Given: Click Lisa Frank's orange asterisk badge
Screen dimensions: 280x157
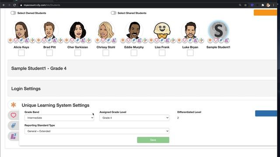Looking at the screenshot, I should point(151,40).
